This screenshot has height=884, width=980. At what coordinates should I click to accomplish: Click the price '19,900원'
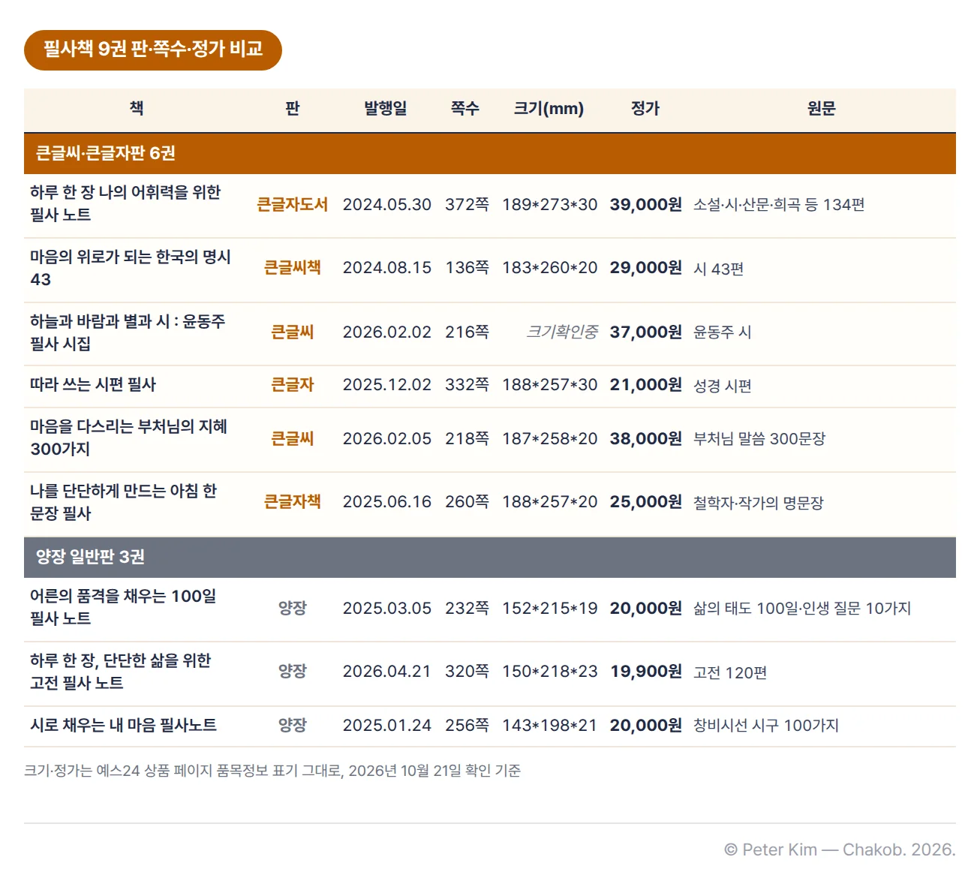coord(646,671)
